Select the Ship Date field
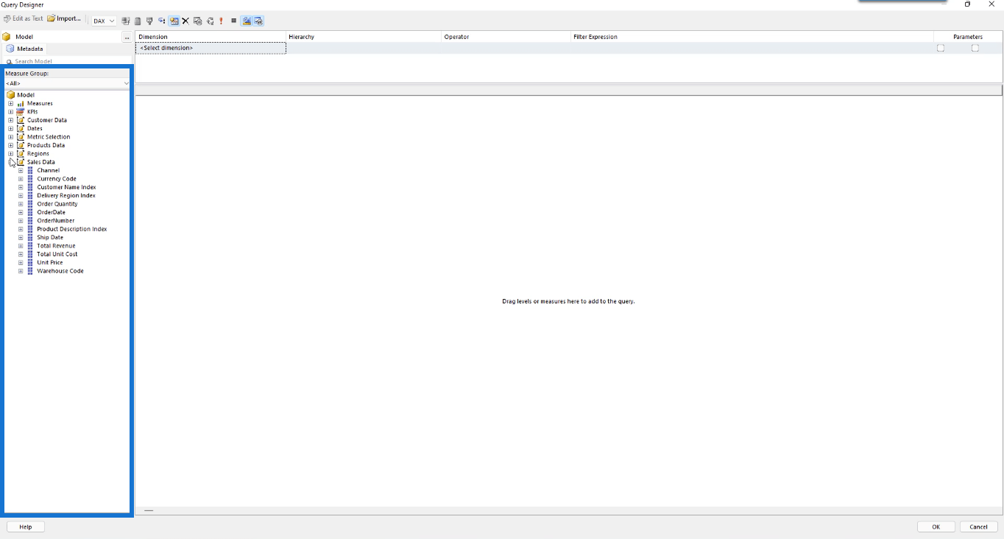Viewport: 1004px width, 539px height. pos(50,238)
